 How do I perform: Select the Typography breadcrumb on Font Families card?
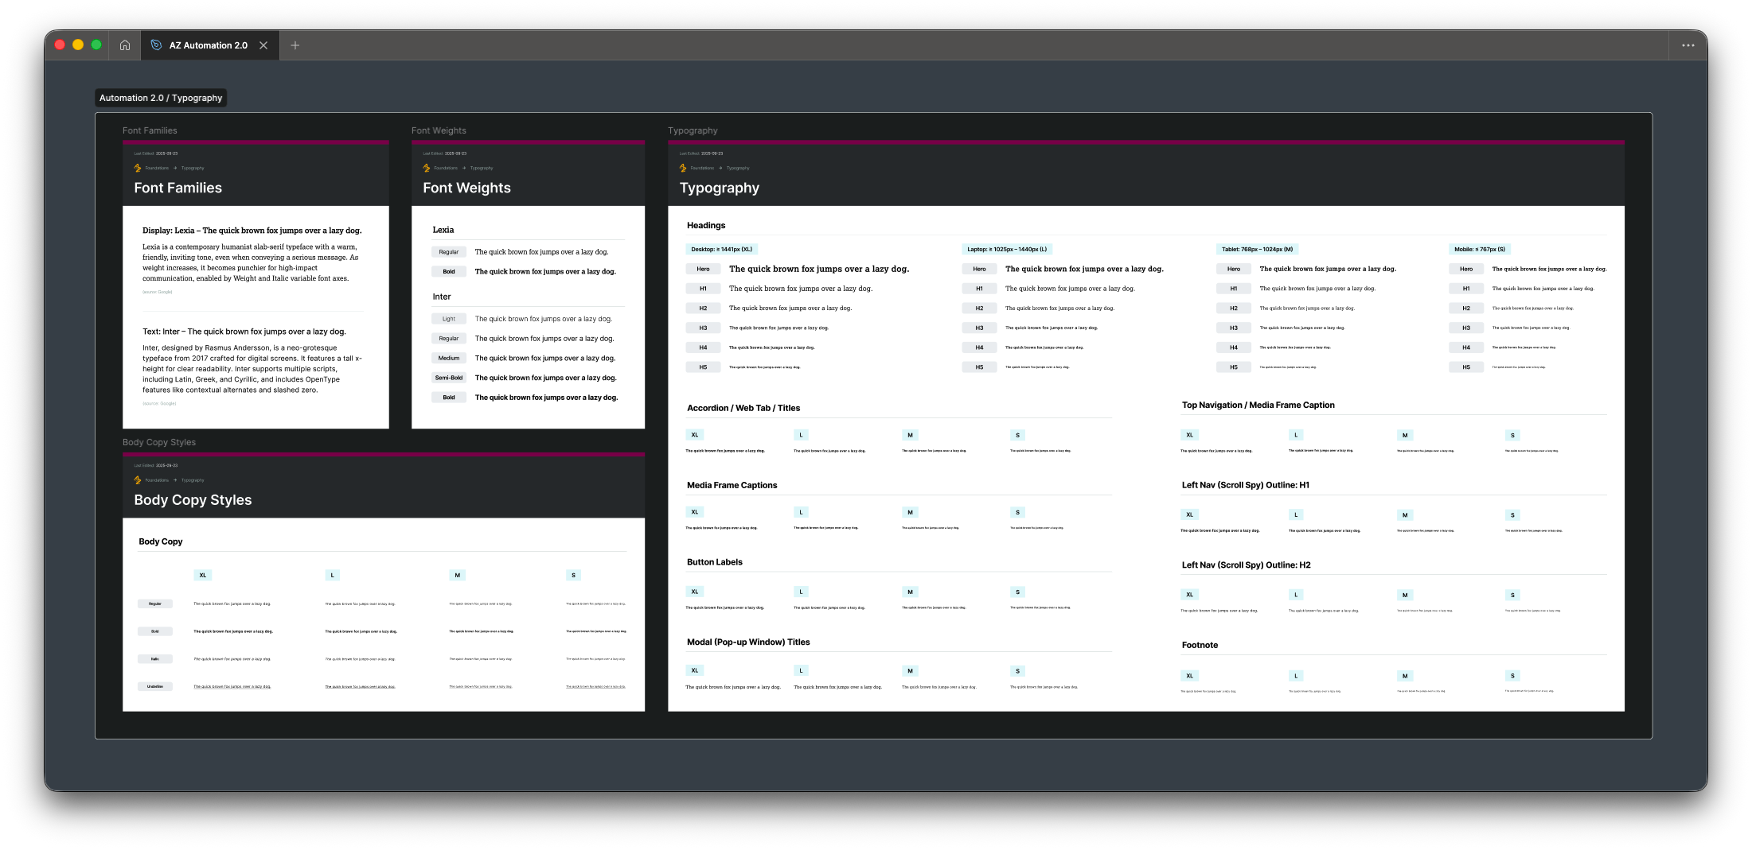point(192,168)
